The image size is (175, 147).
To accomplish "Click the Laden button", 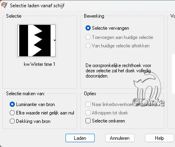I will coord(80,138).
